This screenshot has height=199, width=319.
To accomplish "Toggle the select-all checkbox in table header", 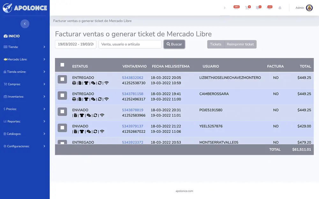I will pyautogui.click(x=62, y=65).
